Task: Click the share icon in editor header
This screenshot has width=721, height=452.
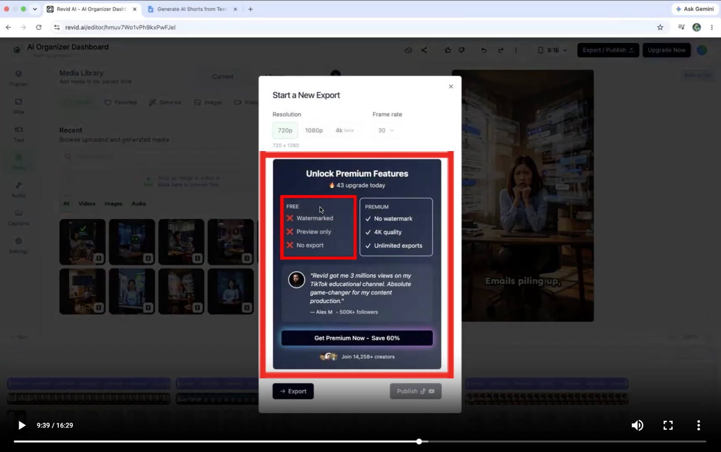Action: pyautogui.click(x=424, y=50)
